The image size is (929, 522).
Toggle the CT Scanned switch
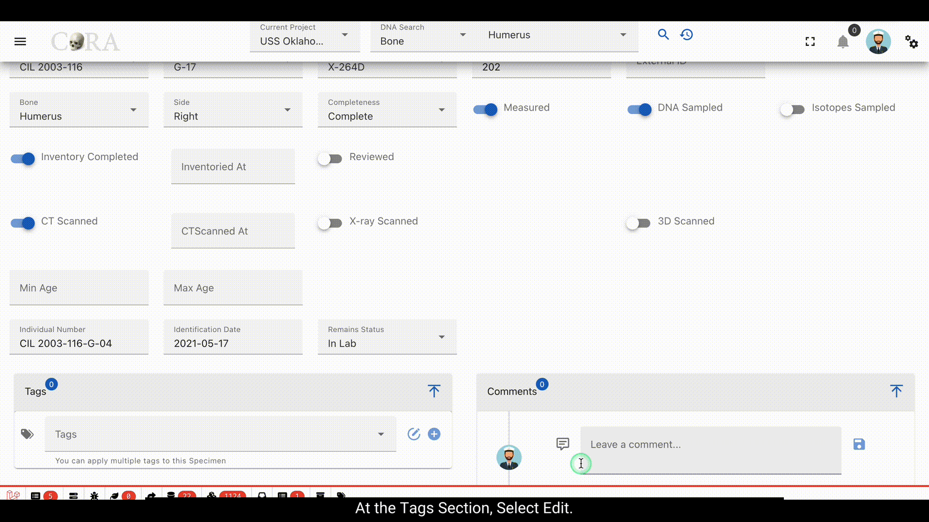(23, 223)
